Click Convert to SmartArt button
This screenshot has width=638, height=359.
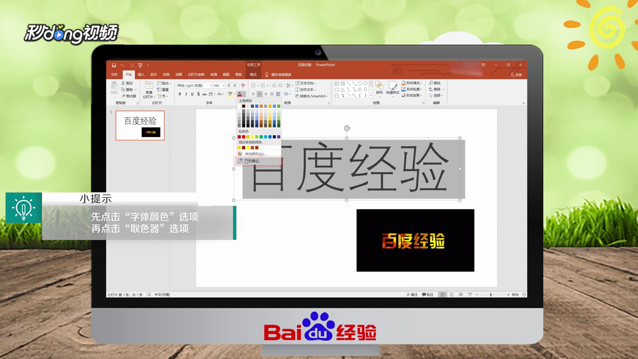click(x=312, y=96)
